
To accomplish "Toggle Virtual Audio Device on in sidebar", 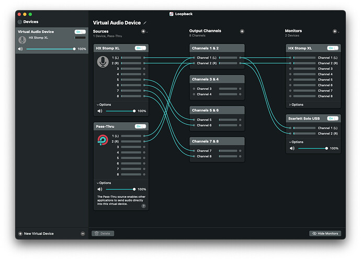I will [80, 32].
